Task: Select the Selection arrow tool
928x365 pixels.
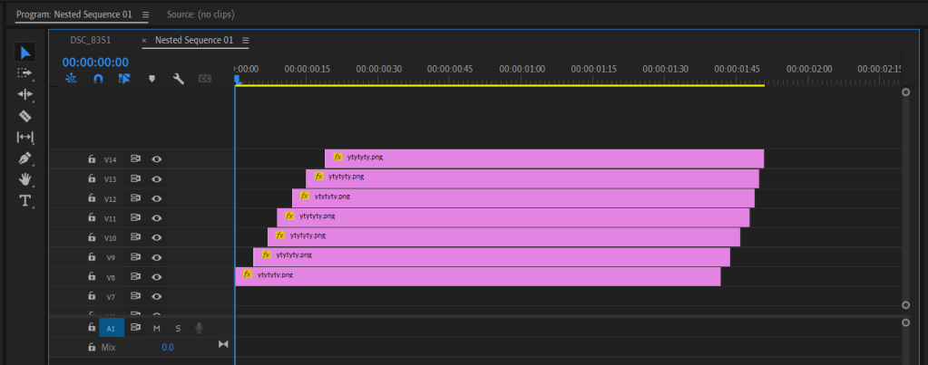Action: 25,53
